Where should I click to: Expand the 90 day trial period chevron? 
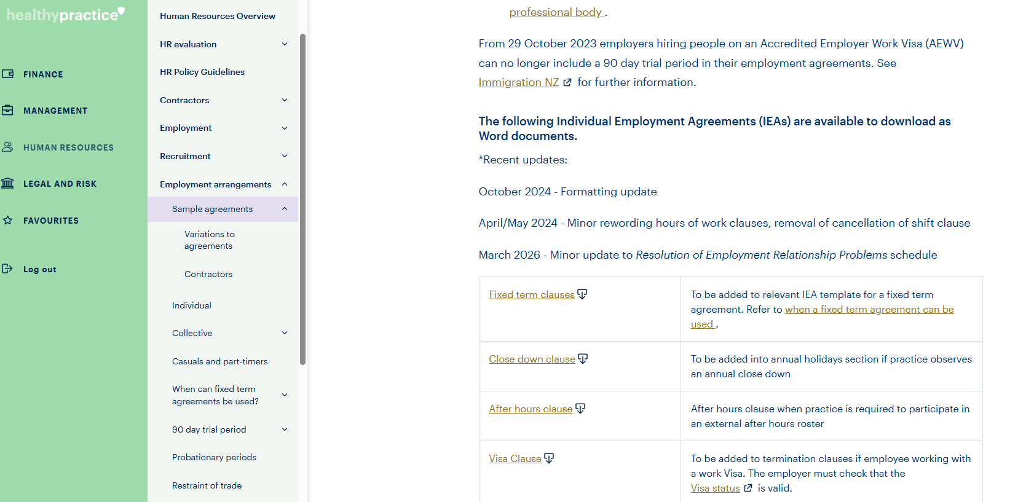coord(285,429)
